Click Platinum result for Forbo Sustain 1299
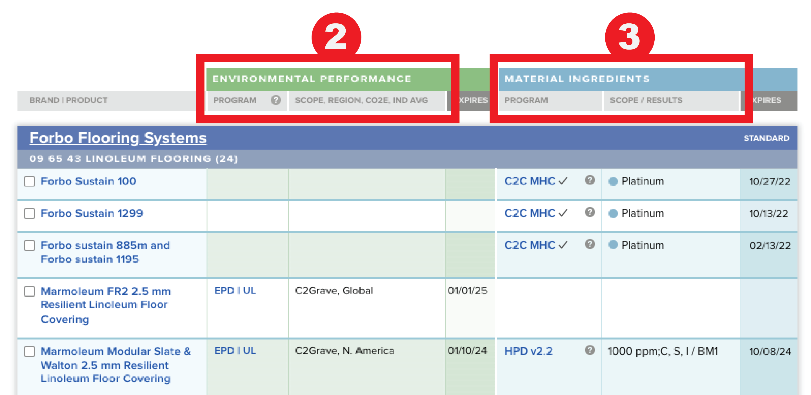811x395 pixels. tap(643, 213)
